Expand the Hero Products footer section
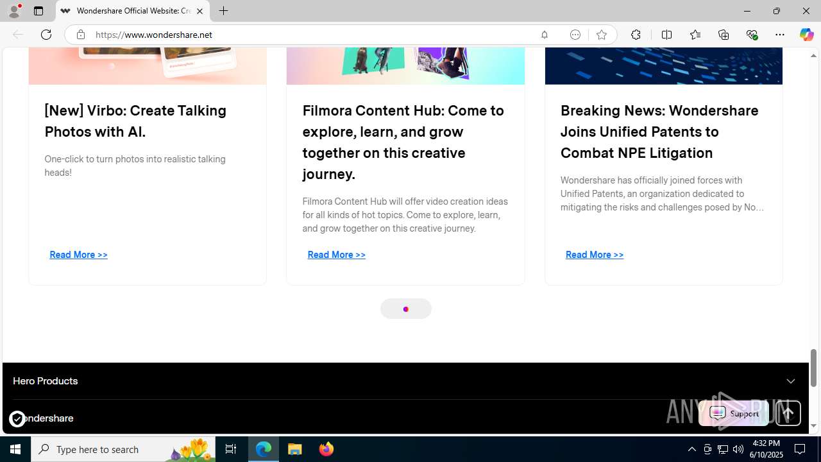The image size is (821, 462). pyautogui.click(x=404, y=381)
